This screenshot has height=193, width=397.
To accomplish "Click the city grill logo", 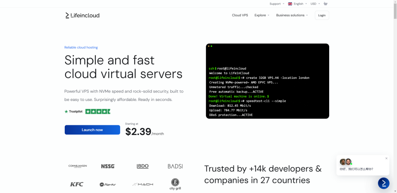I will [175, 183].
